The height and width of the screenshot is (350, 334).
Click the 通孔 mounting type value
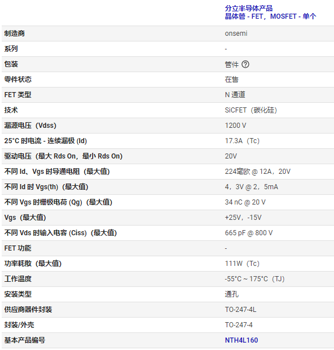(x=232, y=294)
